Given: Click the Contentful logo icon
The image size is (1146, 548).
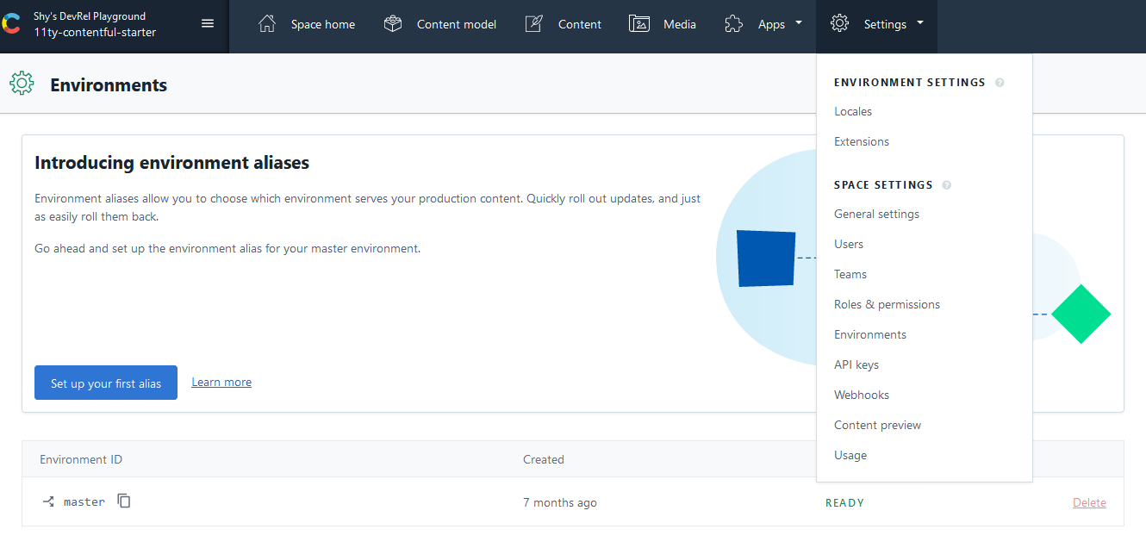Looking at the screenshot, I should (x=12, y=24).
